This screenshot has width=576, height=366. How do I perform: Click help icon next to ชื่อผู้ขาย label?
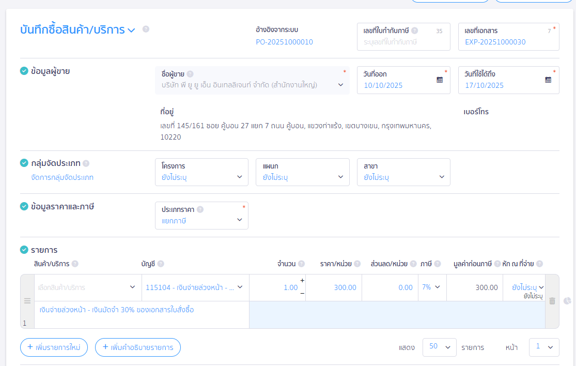(190, 74)
